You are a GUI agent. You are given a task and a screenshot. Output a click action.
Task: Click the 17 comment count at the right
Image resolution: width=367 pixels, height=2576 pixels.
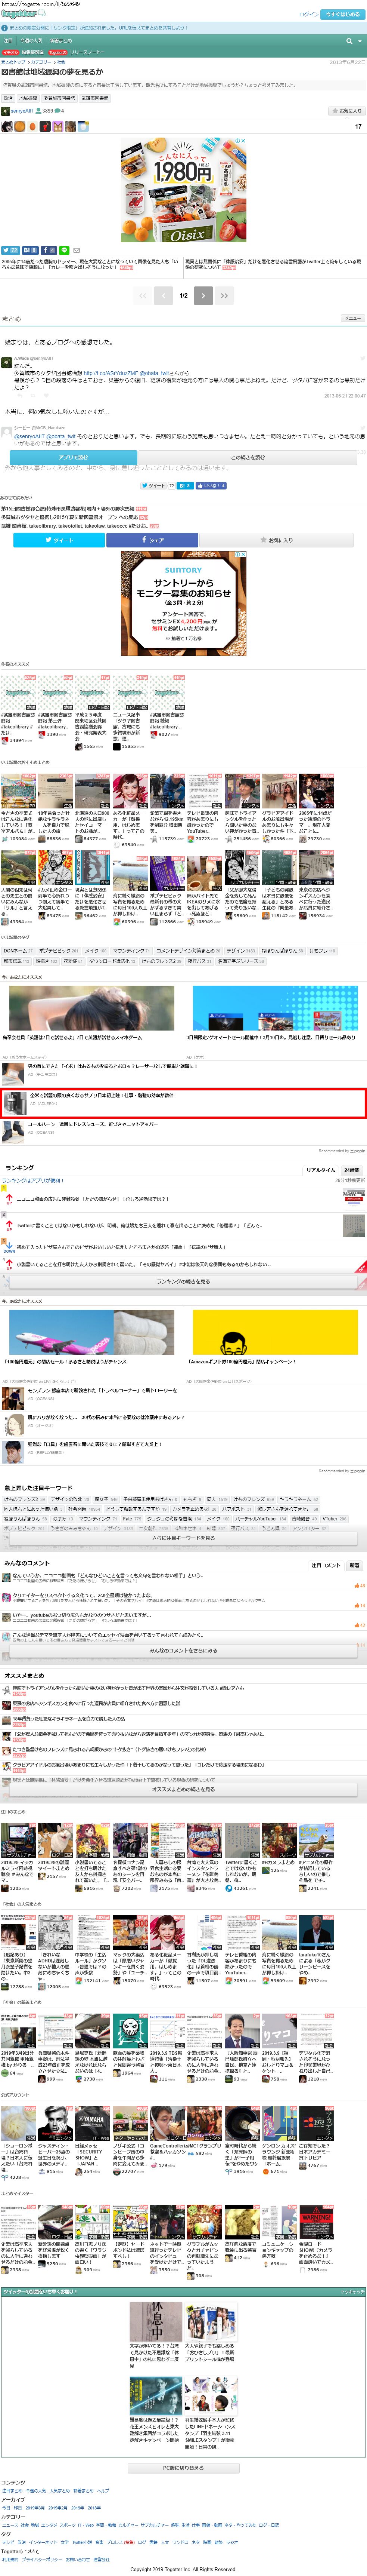pos(358,127)
